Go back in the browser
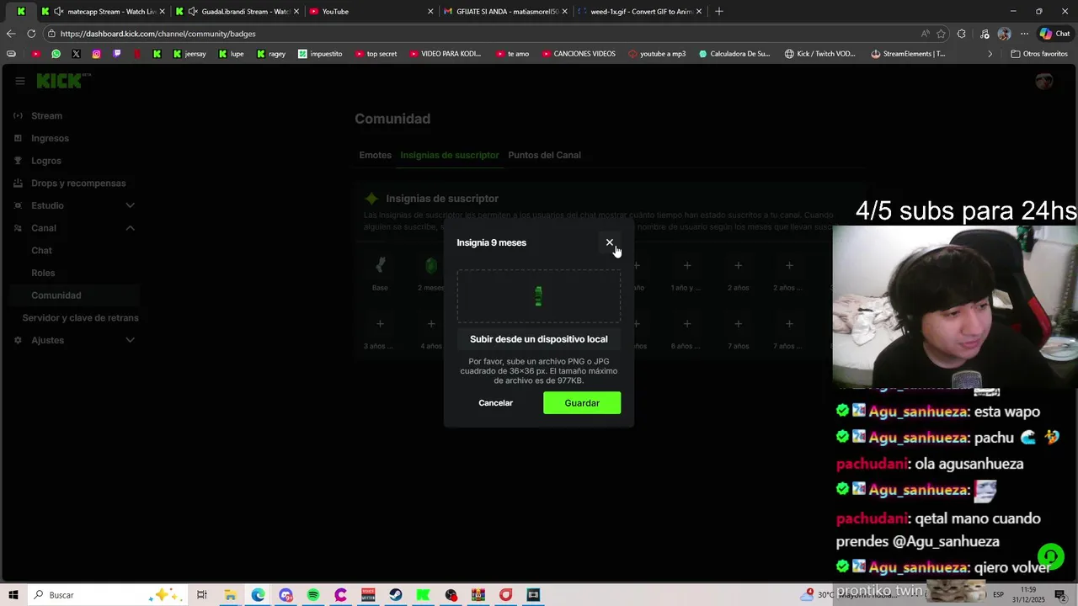1078x606 pixels. tap(11, 34)
